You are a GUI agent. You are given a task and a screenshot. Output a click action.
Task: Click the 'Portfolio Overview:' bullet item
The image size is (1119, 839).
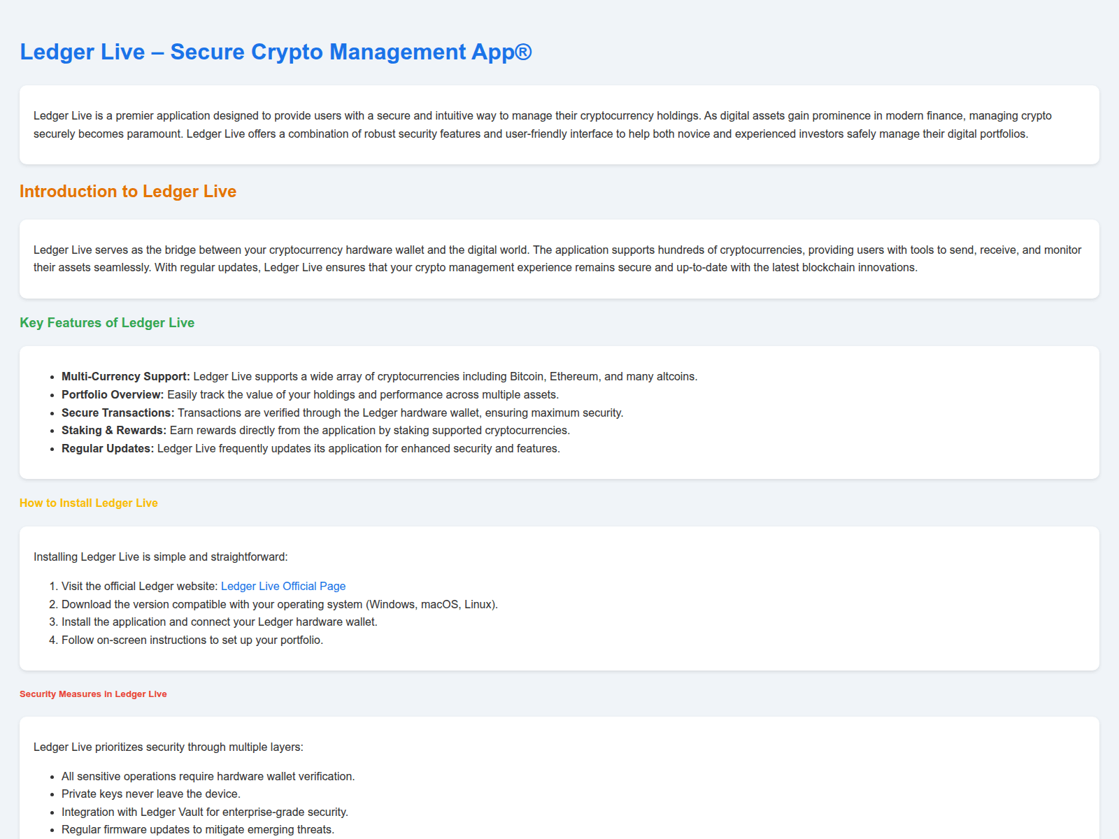(310, 394)
